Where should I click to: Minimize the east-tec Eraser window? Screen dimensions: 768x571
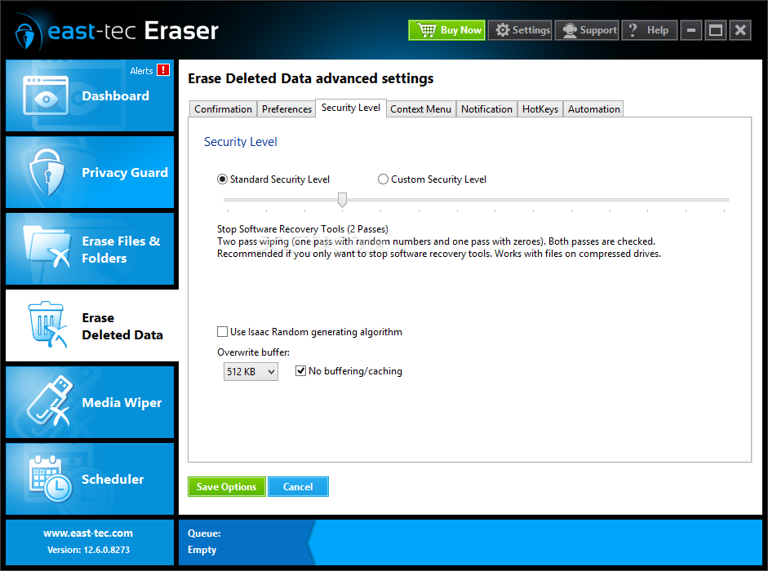point(691,30)
